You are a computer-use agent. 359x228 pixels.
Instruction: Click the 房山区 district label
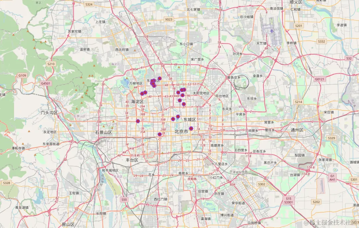coord(68,224)
